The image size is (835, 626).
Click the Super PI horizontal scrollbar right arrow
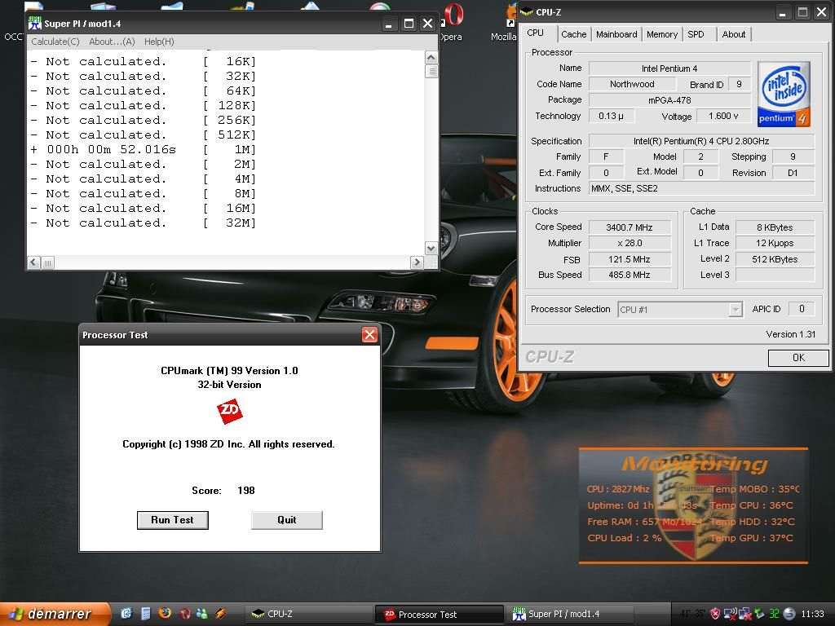417,262
